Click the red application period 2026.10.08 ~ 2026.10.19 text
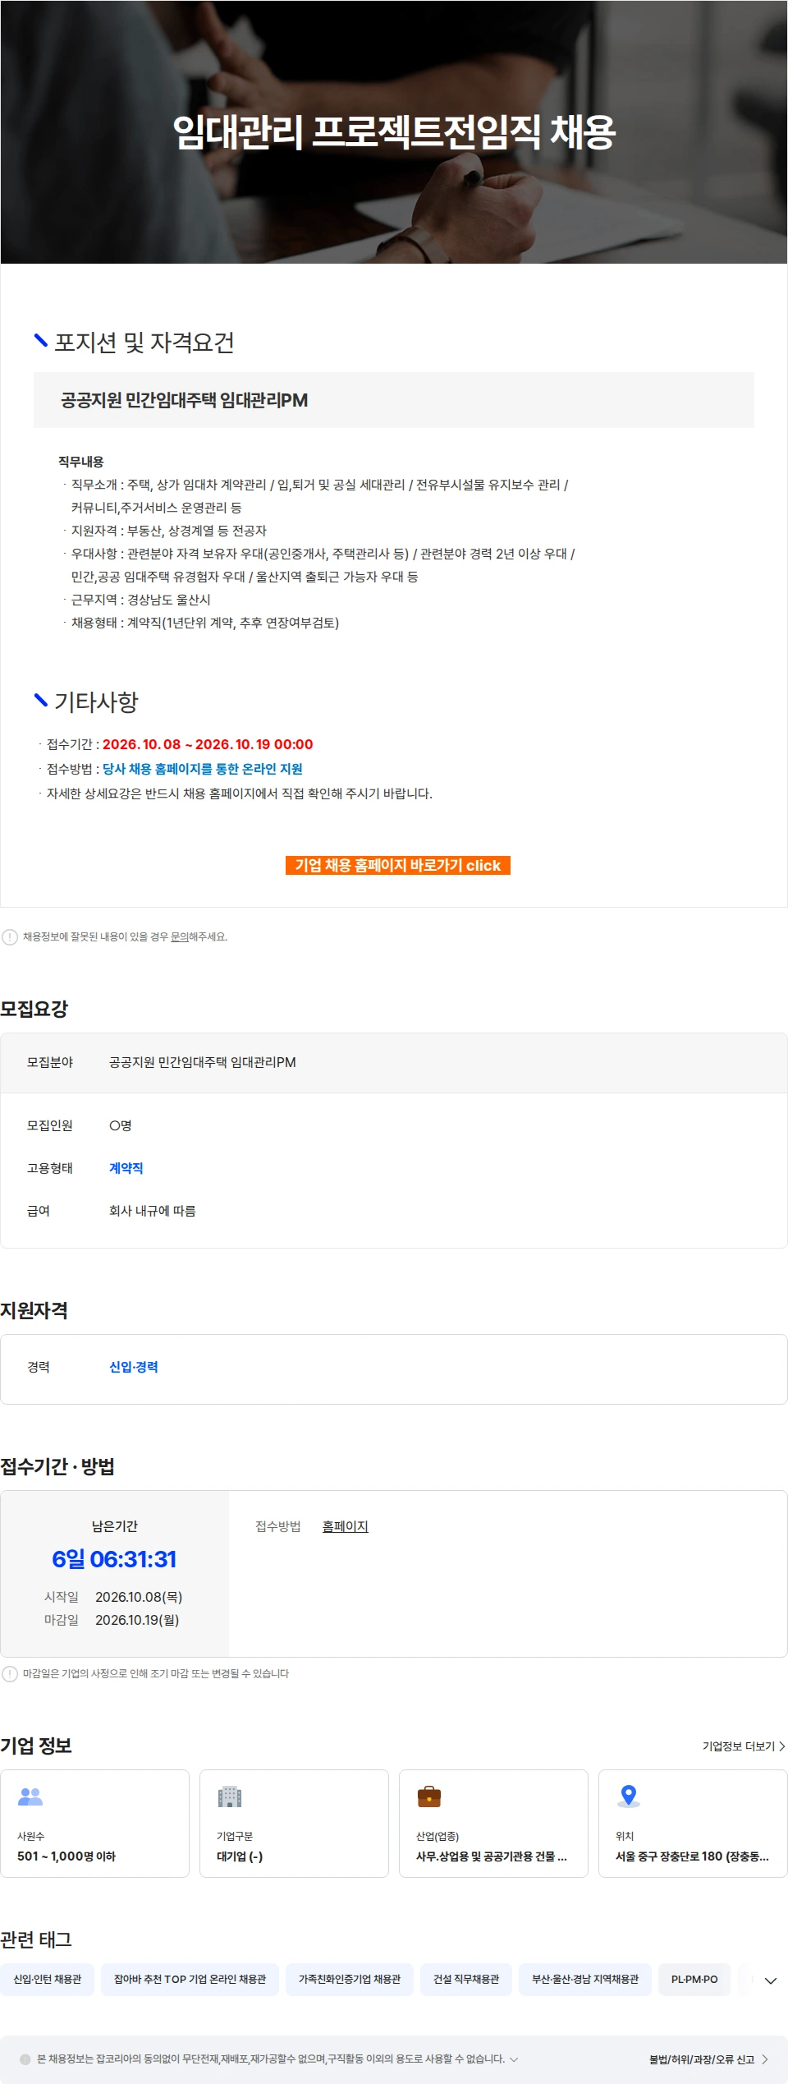 tap(208, 744)
